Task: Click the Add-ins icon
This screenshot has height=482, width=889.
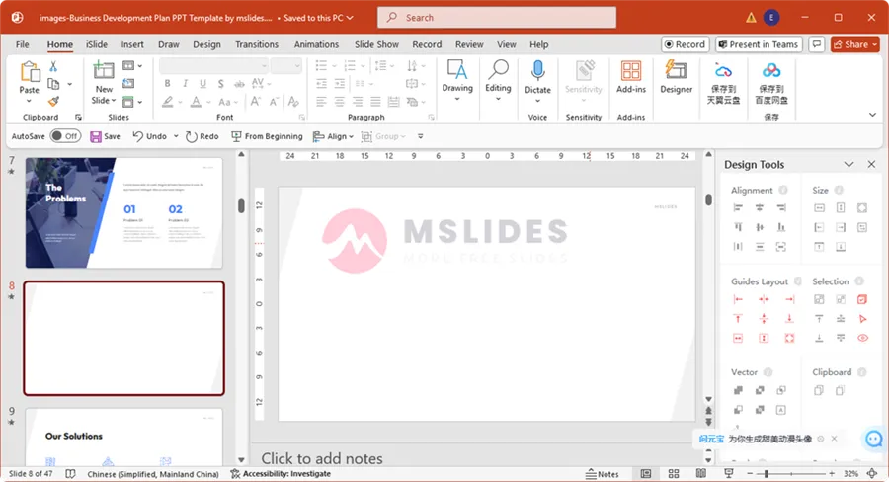Action: pyautogui.click(x=630, y=71)
